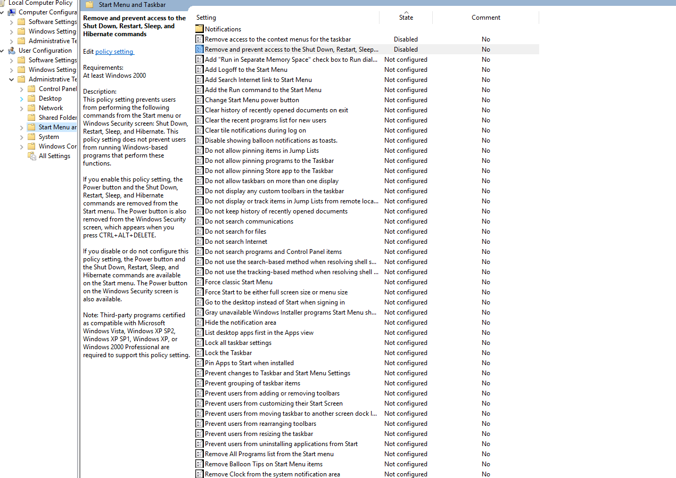
Task: Select the Control Panel folder icon
Action: (31, 89)
